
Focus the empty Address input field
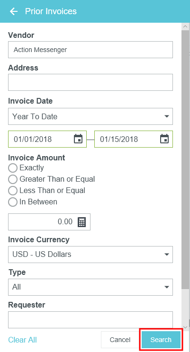pyautogui.click(x=90, y=82)
